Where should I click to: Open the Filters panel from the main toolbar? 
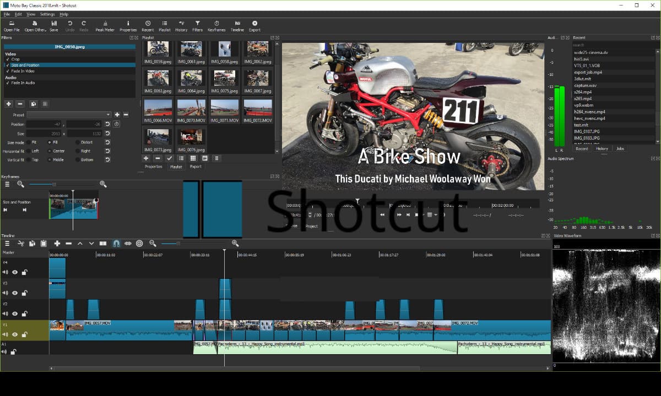[x=197, y=26]
